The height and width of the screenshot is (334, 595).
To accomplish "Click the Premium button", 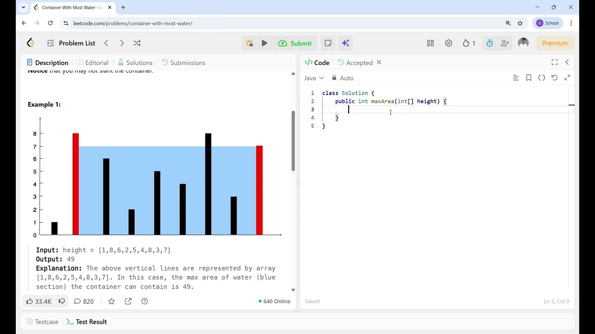I will pos(555,43).
